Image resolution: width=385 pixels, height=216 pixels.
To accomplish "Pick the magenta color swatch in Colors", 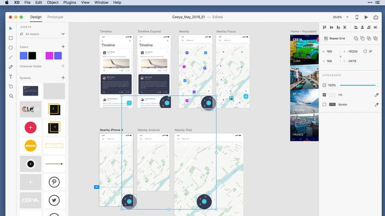I will coord(49,55).
